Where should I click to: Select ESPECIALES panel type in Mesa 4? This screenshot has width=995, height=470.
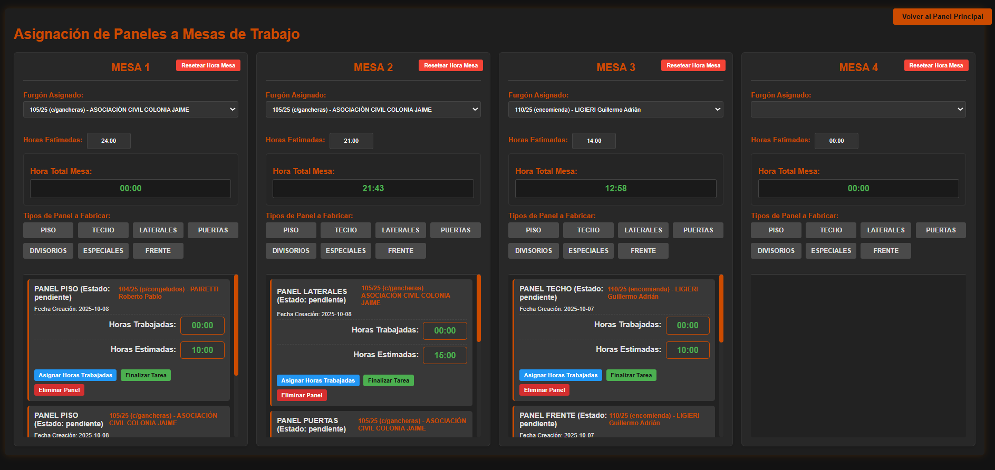tap(830, 251)
